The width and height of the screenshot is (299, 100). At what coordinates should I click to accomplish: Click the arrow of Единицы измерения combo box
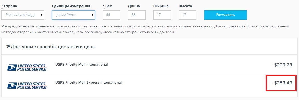click(92, 15)
